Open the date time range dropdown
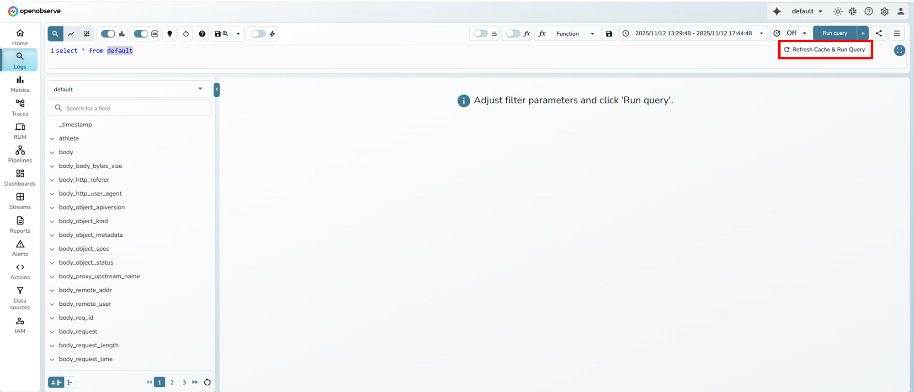Screen dimensions: 914x392 tap(693, 33)
